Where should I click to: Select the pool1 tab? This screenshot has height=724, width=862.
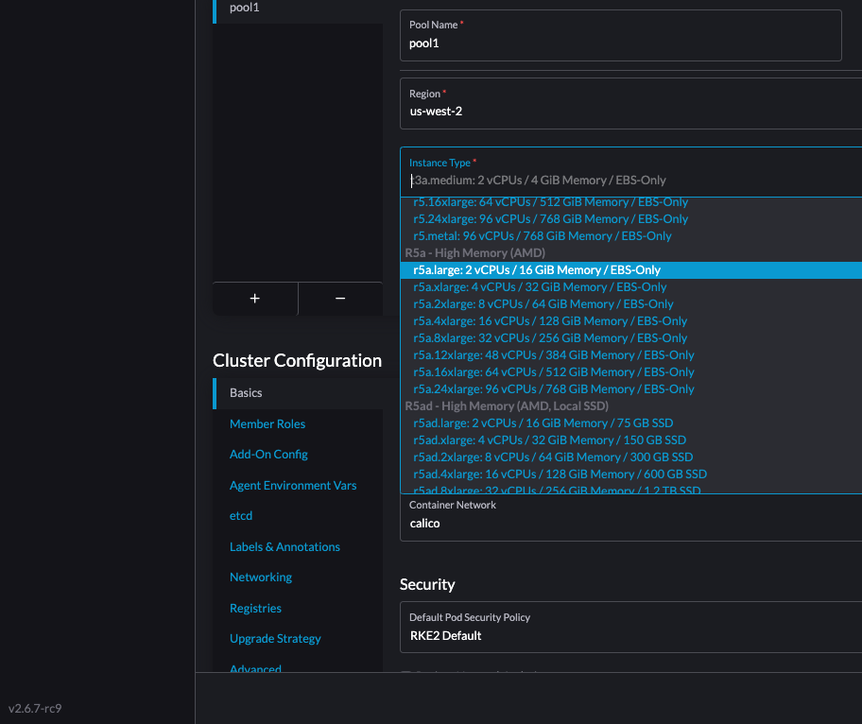click(x=242, y=8)
